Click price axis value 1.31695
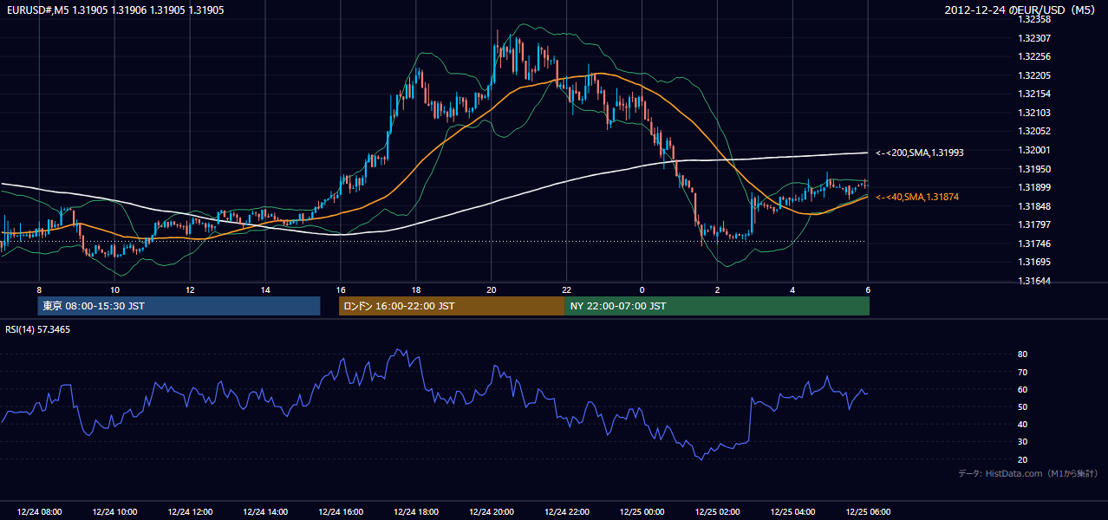Screen dimensions: 1108x520 click(x=1033, y=262)
